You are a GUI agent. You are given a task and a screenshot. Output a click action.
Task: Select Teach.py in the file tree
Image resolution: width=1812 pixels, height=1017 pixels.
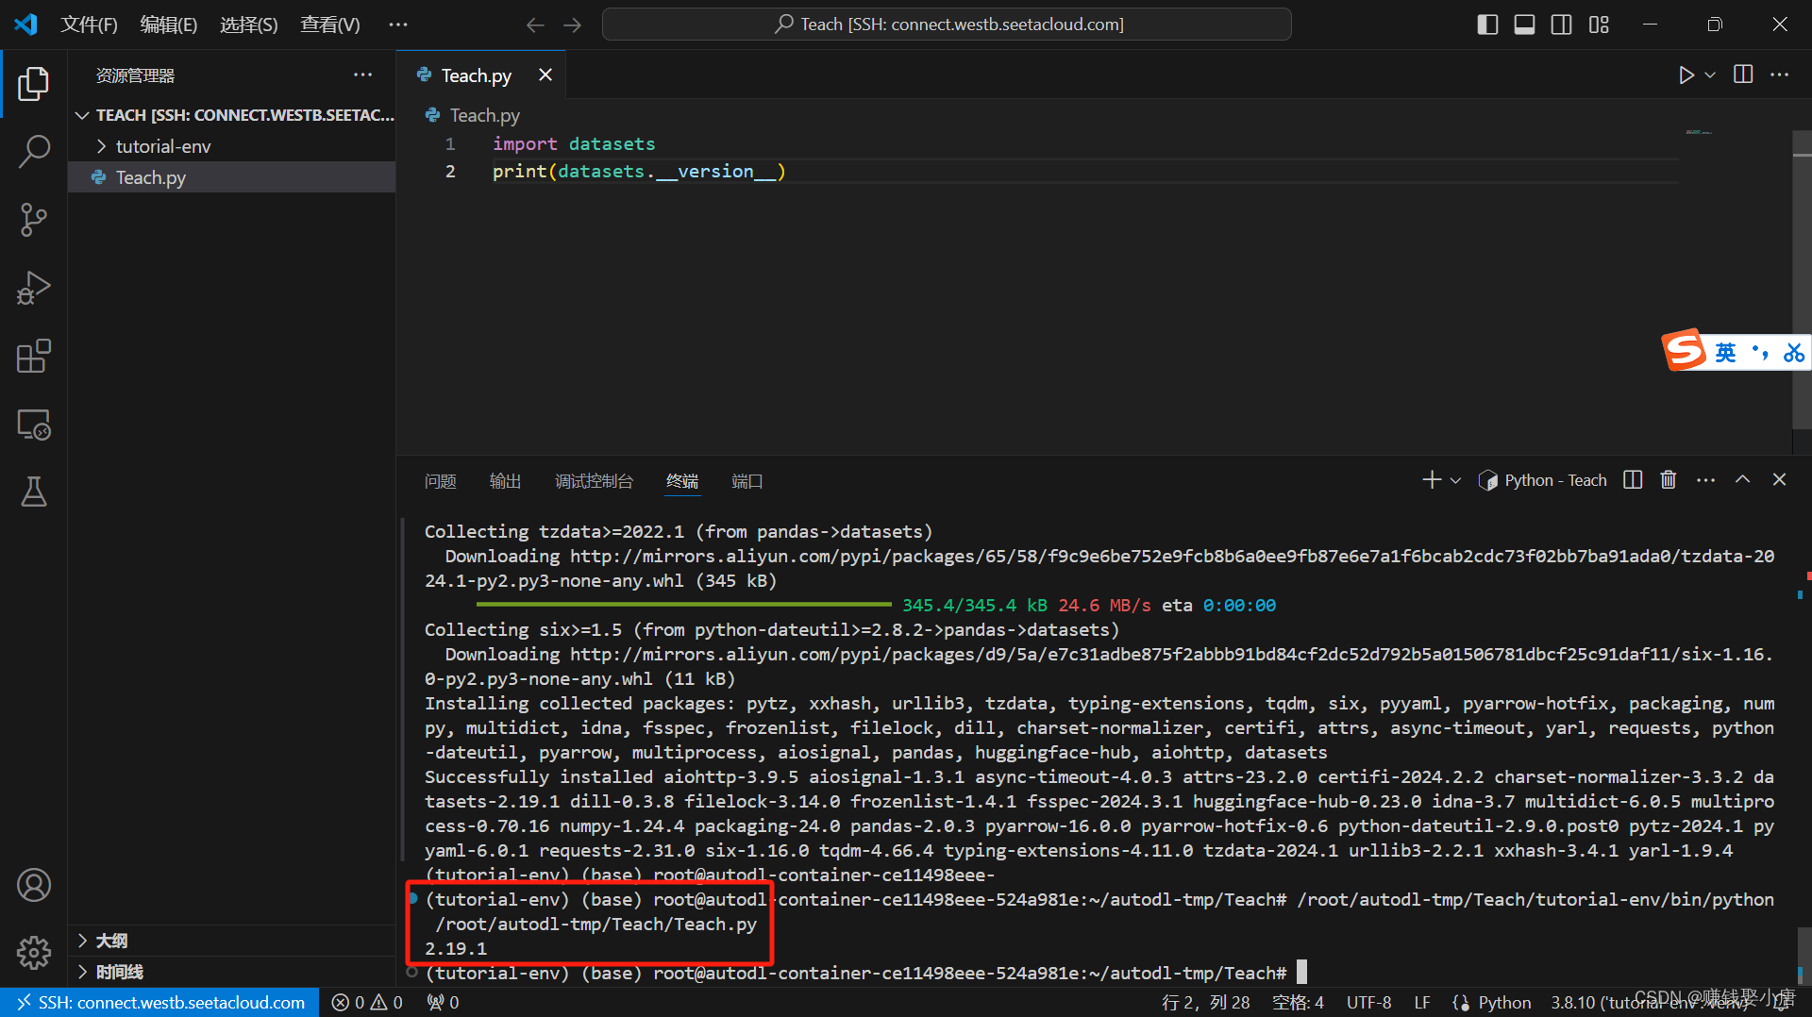click(x=231, y=177)
